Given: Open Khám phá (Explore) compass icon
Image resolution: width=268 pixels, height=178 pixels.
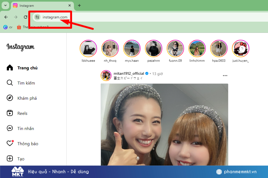Looking at the screenshot, I should point(10,98).
